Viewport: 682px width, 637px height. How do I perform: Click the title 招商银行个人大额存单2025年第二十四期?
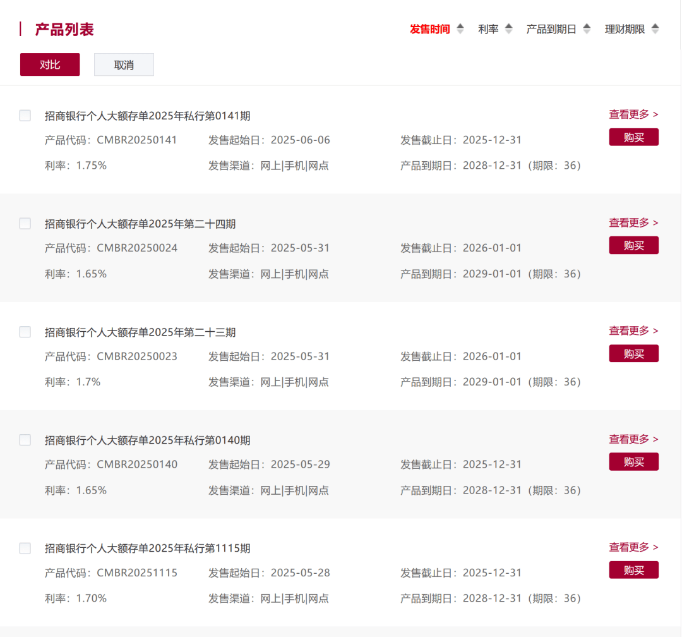140,224
